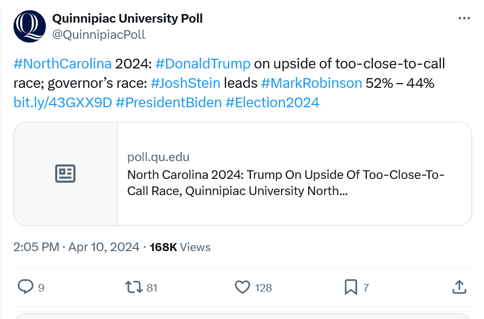
Task: Open the #DonaldTrump hashtag
Action: (203, 64)
